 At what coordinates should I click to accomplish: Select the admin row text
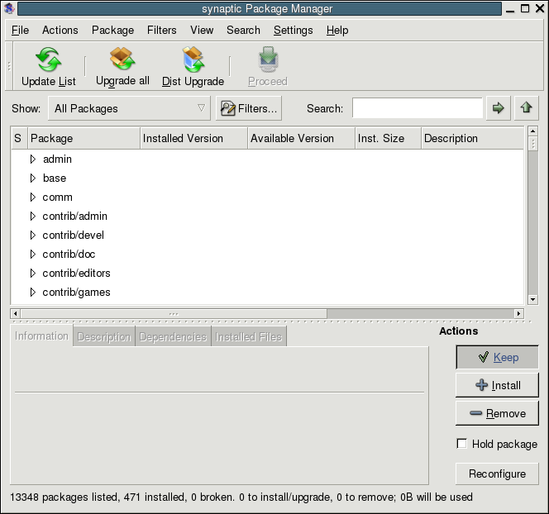(x=57, y=159)
